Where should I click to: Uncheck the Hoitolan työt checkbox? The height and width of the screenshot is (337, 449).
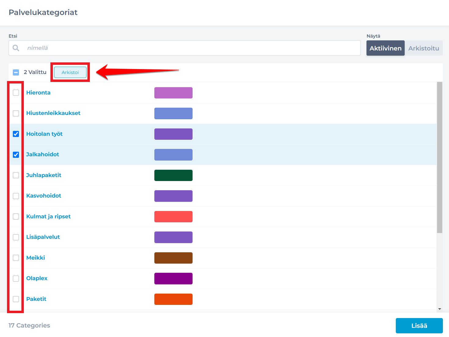tap(16, 134)
